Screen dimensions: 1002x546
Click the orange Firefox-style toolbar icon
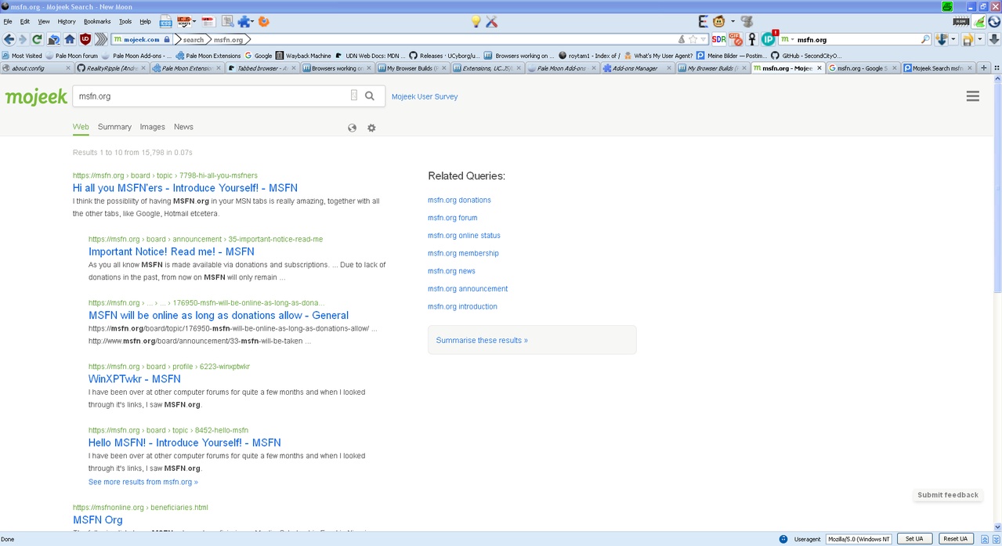tap(264, 22)
